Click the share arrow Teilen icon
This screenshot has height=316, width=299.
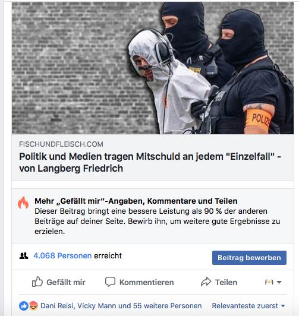[206, 282]
